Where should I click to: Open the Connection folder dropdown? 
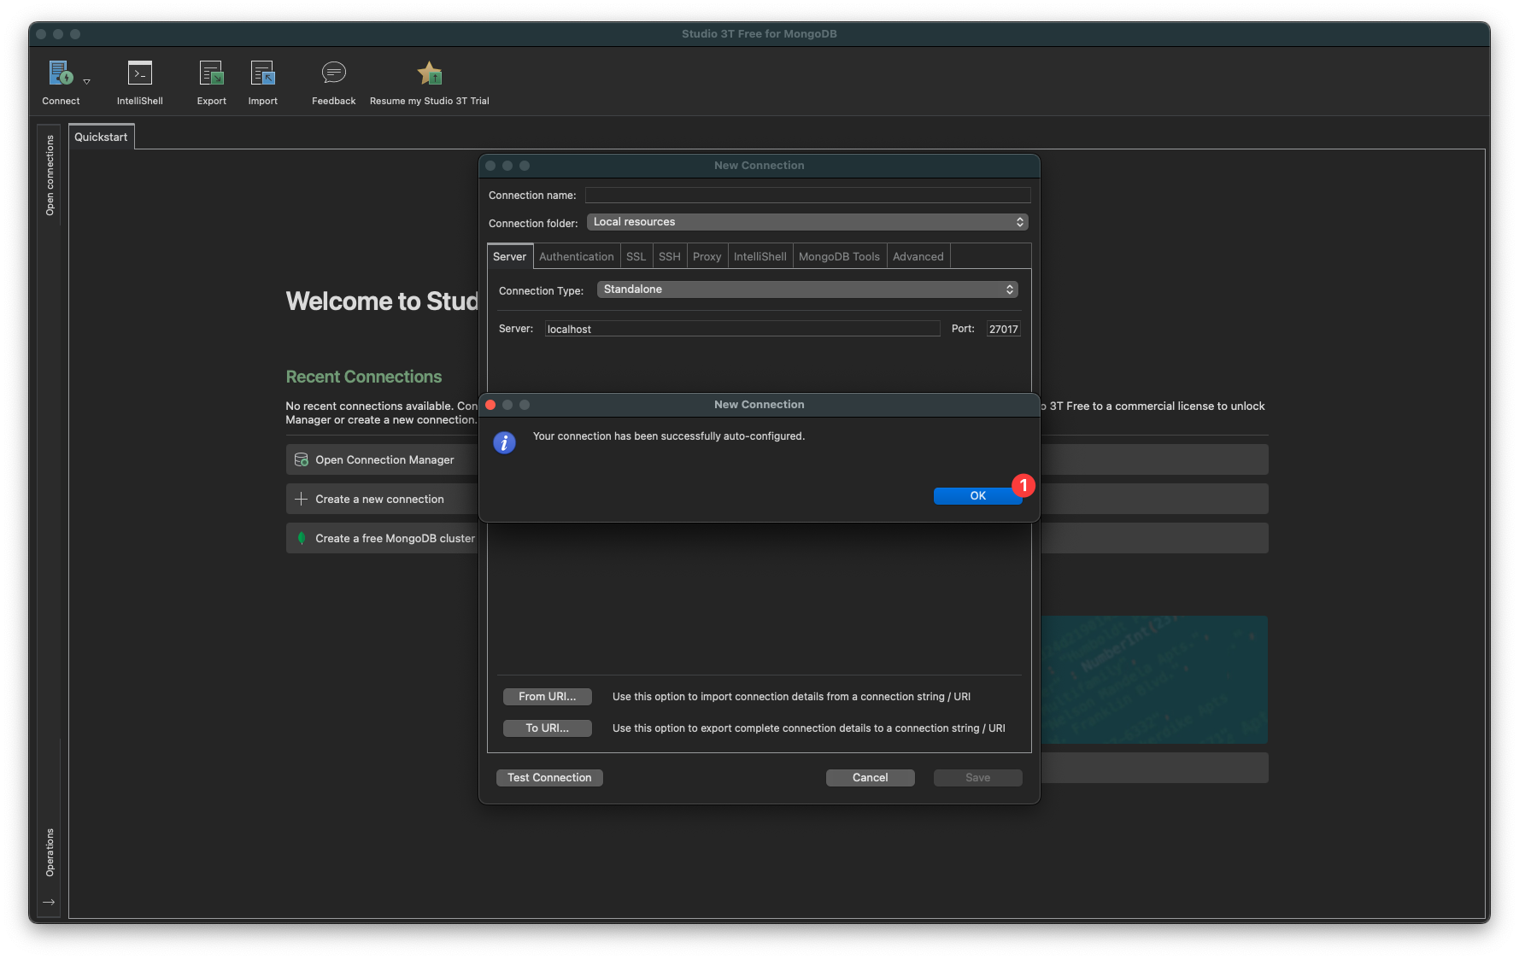tap(807, 222)
